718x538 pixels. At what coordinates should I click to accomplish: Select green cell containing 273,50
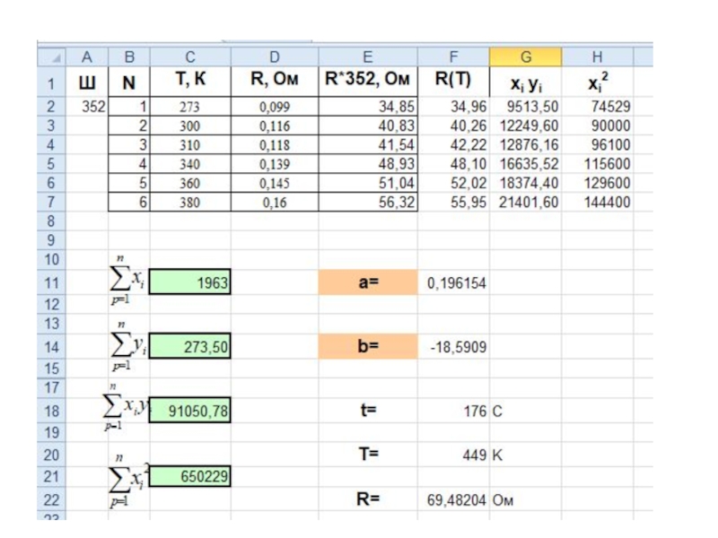point(190,347)
